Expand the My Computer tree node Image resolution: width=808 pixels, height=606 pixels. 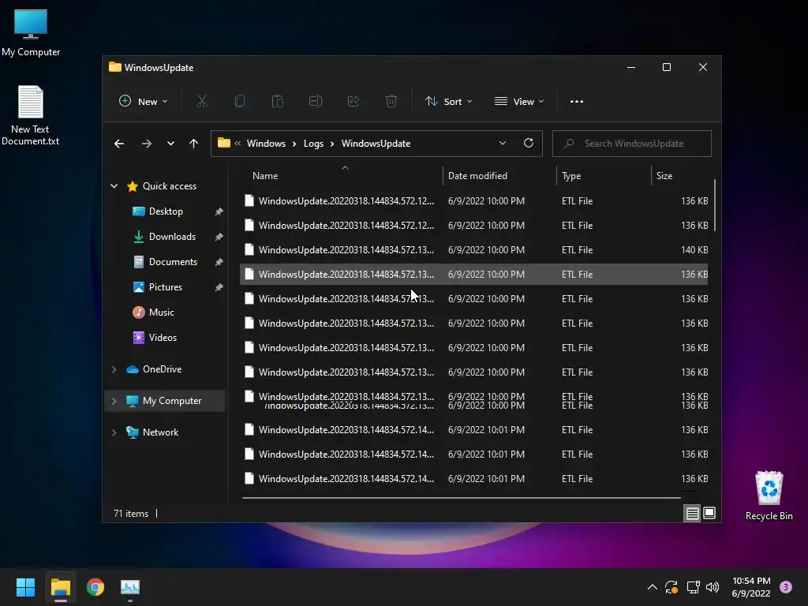tap(114, 401)
